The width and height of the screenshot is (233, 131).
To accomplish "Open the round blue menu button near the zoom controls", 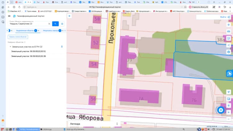I will click(x=221, y=110).
